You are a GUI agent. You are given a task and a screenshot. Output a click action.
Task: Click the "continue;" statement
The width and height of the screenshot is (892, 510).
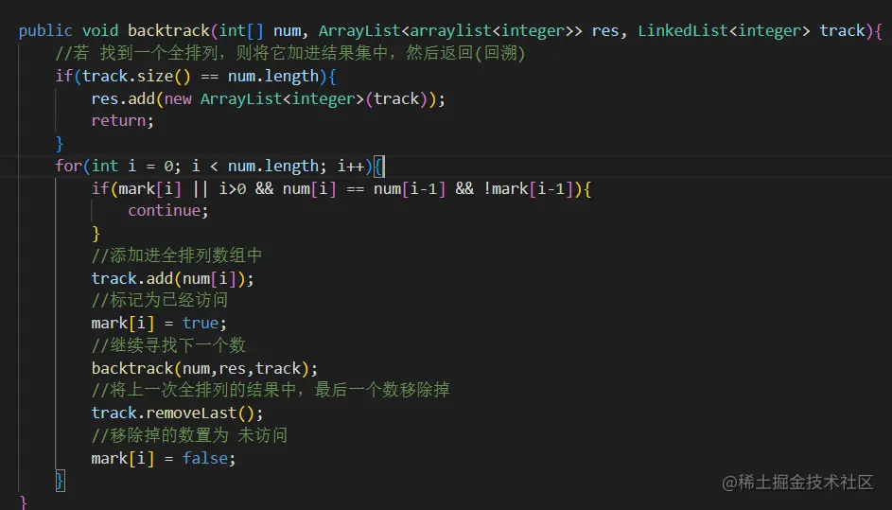(168, 211)
